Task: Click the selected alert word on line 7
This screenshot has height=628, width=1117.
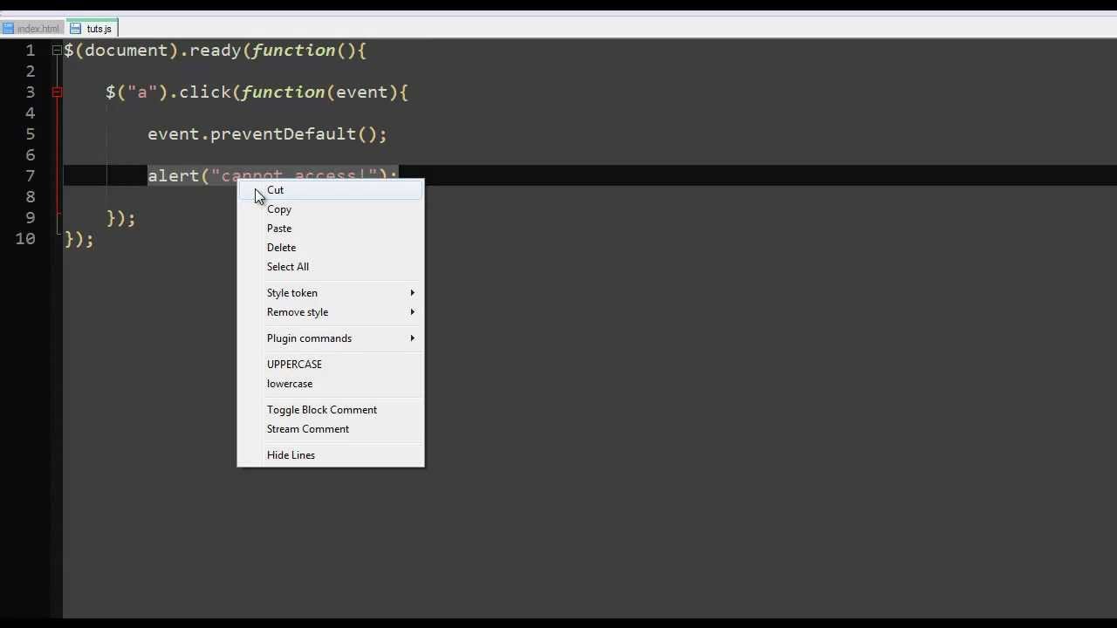Action: pyautogui.click(x=174, y=176)
